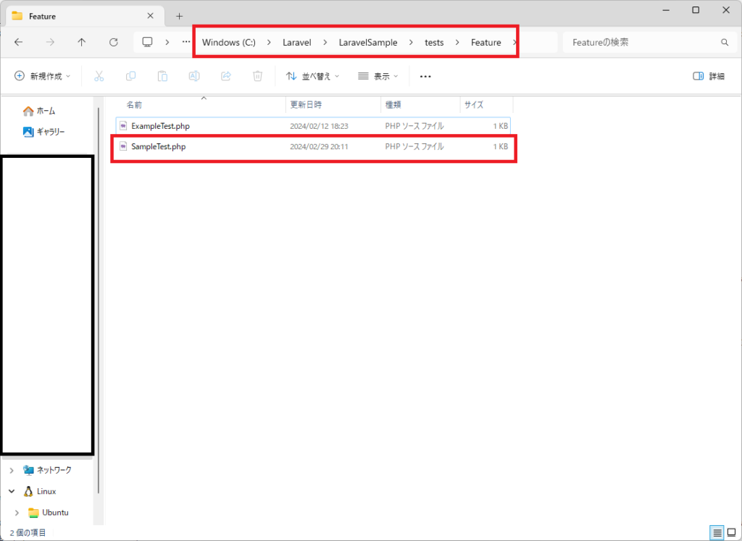
Task: Open the toolbar See more ellipsis menu
Action: pyautogui.click(x=425, y=76)
